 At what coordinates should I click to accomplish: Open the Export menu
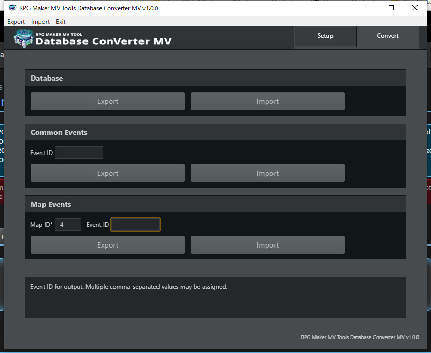[16, 22]
